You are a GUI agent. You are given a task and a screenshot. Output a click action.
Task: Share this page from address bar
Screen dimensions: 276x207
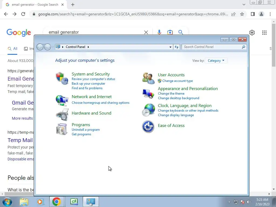point(233,14)
